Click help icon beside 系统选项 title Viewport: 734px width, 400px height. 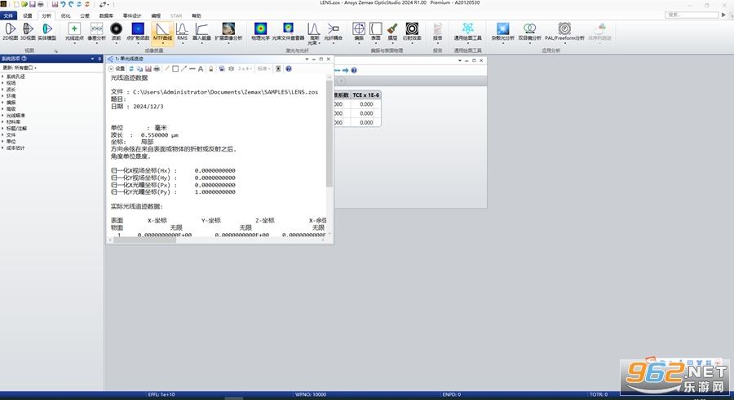[x=24, y=59]
